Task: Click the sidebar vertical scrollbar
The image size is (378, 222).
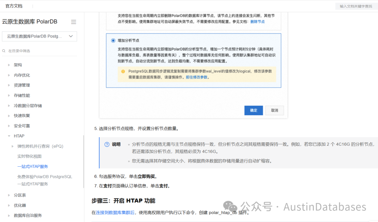Action: (84, 161)
